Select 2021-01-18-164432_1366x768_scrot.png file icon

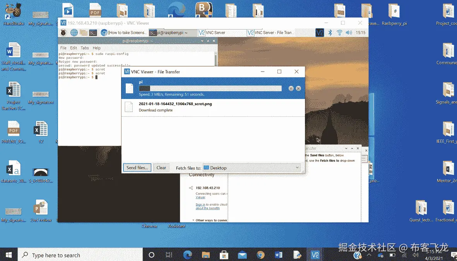click(129, 107)
